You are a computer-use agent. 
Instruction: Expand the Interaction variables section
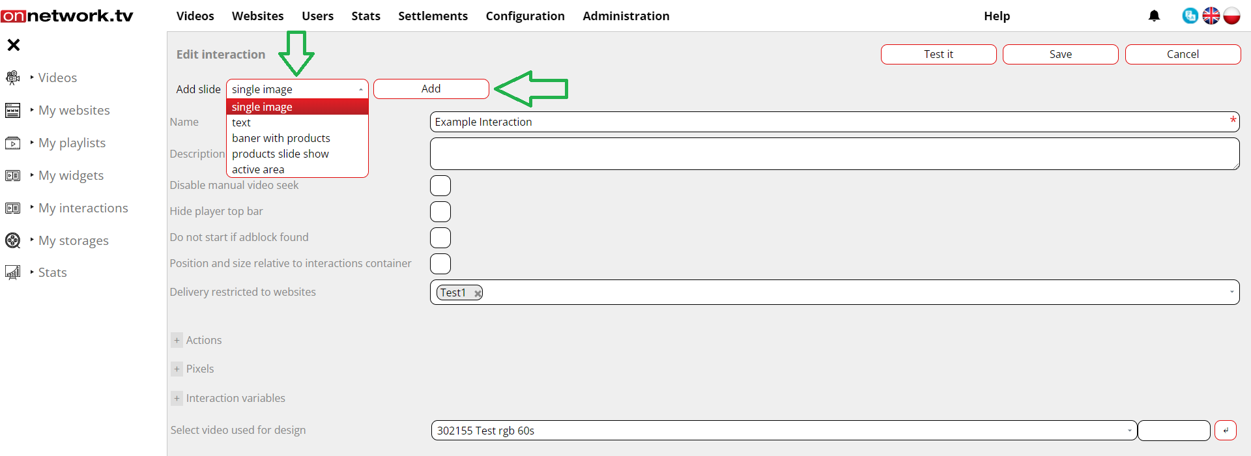[177, 398]
